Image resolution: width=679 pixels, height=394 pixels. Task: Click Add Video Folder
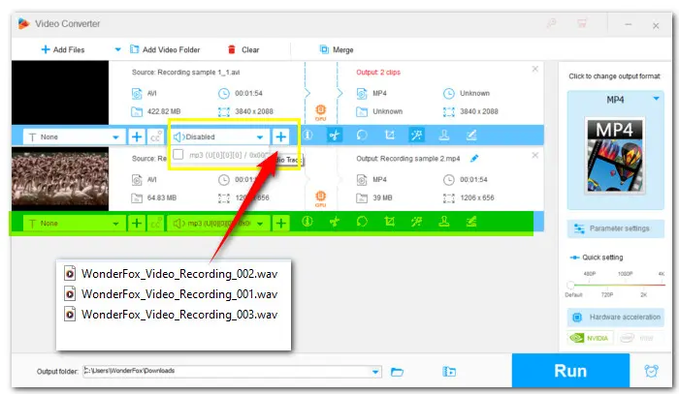point(165,49)
